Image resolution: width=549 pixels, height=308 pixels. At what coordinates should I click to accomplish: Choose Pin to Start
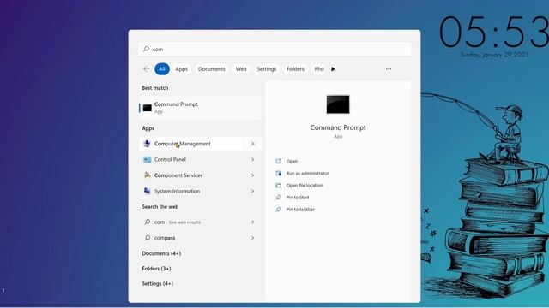298,198
